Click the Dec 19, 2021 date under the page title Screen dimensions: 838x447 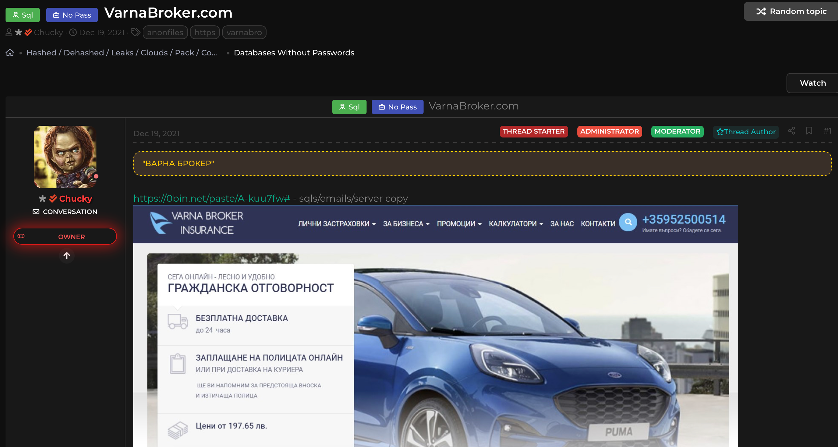point(102,32)
